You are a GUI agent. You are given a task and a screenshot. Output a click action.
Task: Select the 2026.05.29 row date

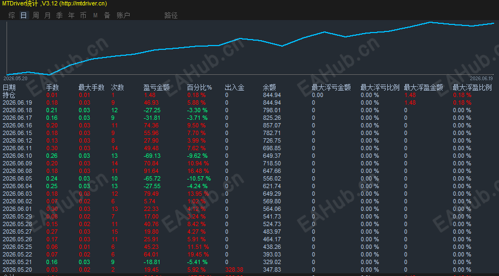pos(17,216)
